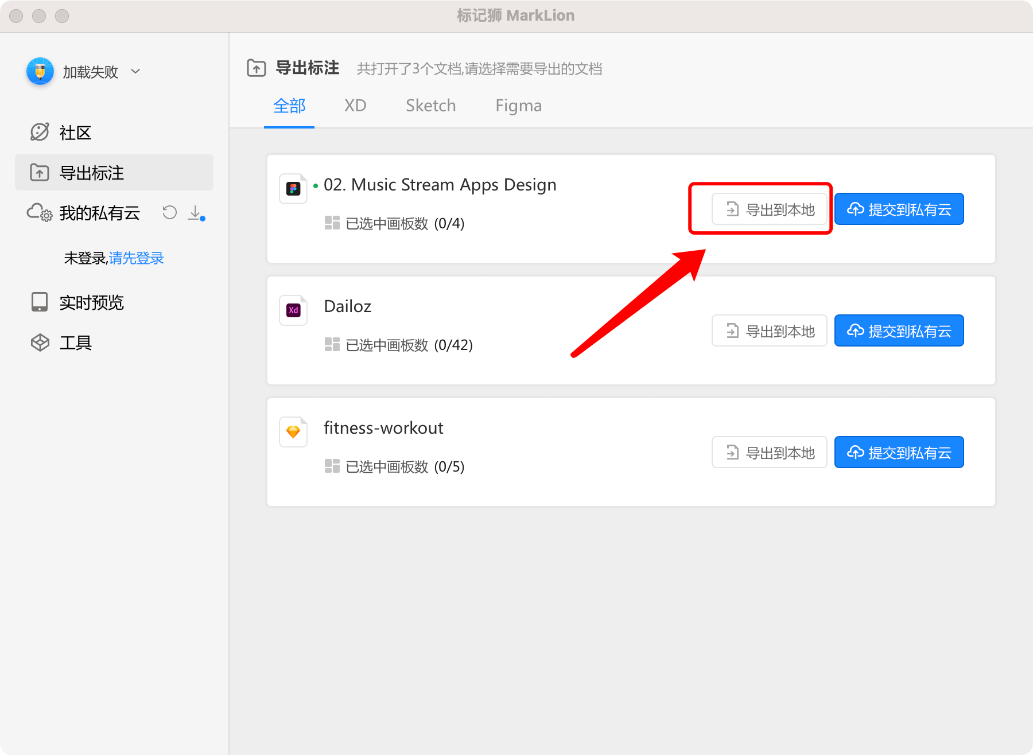Expand the account dropdown chevron
Viewport: 1033px width, 755px height.
[135, 72]
